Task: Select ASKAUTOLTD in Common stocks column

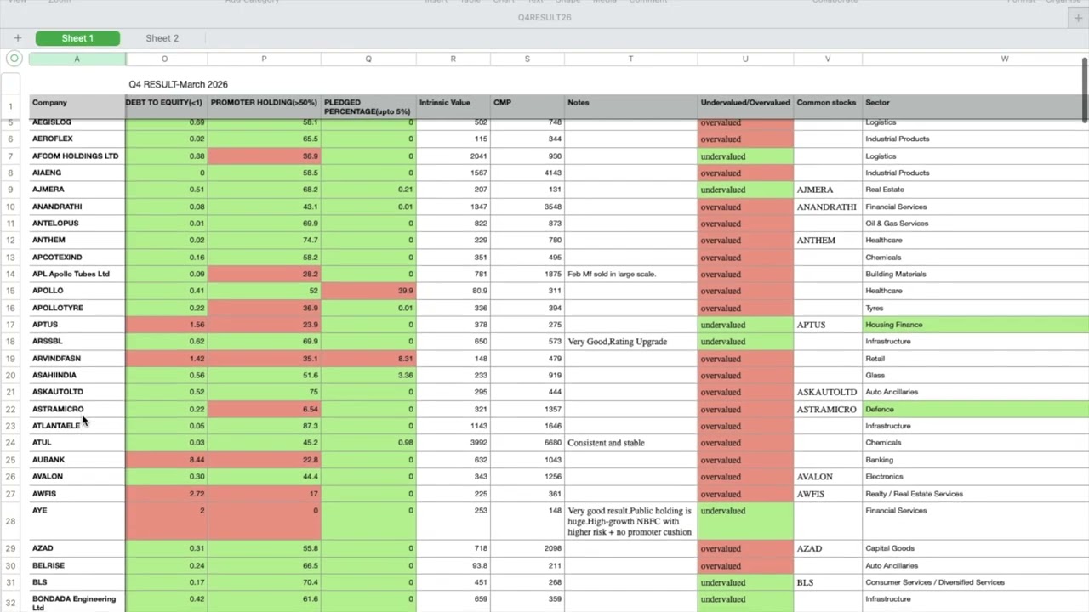Action: [828, 392]
